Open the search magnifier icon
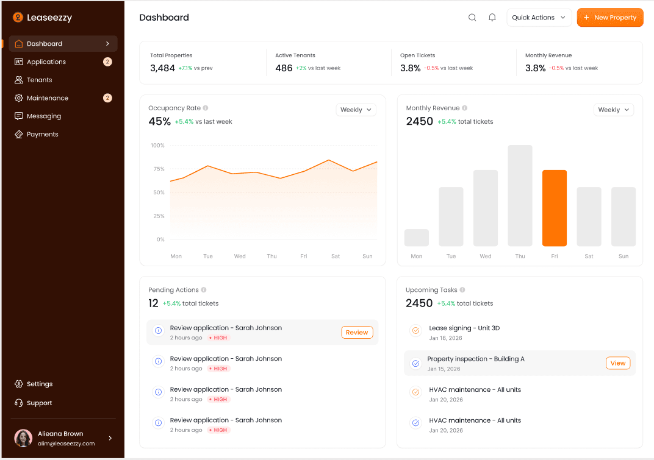This screenshot has width=654, height=460. tap(472, 17)
